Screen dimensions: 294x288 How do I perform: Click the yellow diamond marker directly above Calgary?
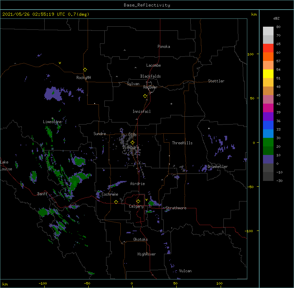pyautogui.click(x=138, y=201)
